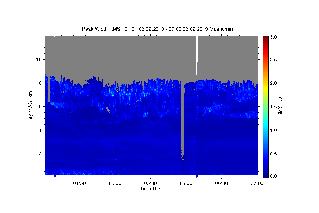Click the station name 'Muenchen' in the title
319x213 pixels.
tap(221, 29)
